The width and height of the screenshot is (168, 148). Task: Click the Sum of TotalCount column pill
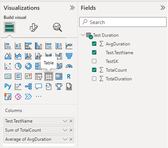pos(39,130)
